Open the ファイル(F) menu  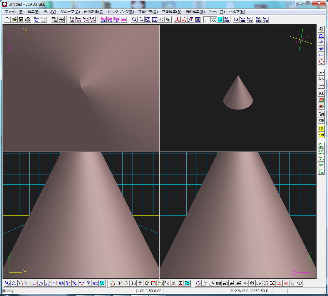click(14, 12)
